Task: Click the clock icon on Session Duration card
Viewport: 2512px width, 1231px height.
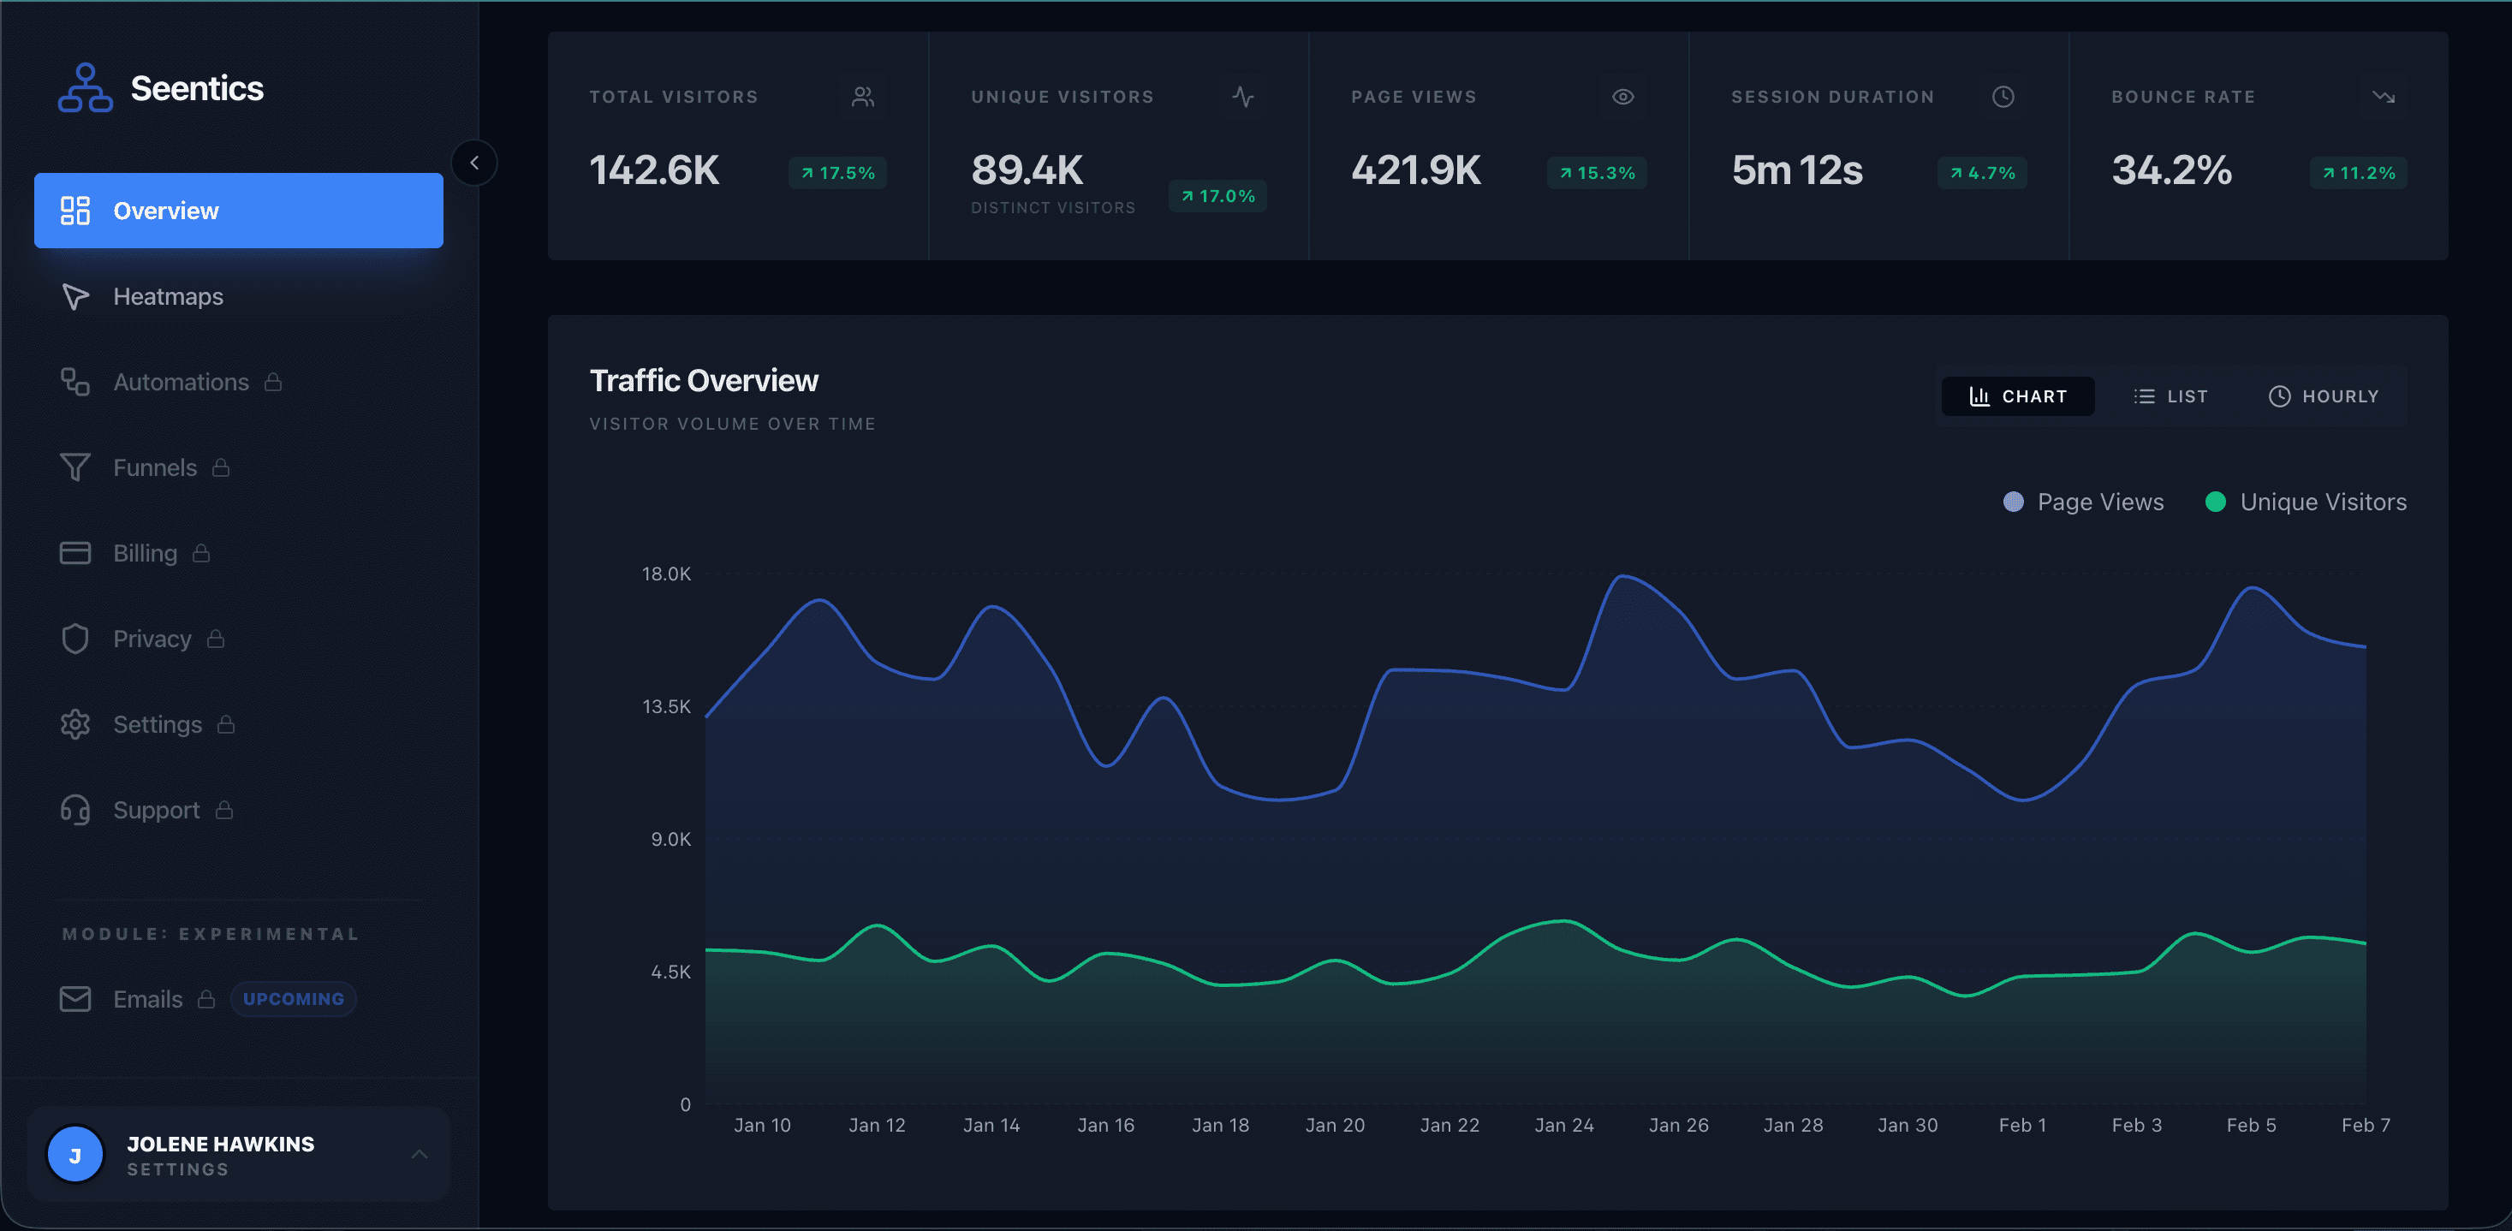Action: (x=2003, y=96)
